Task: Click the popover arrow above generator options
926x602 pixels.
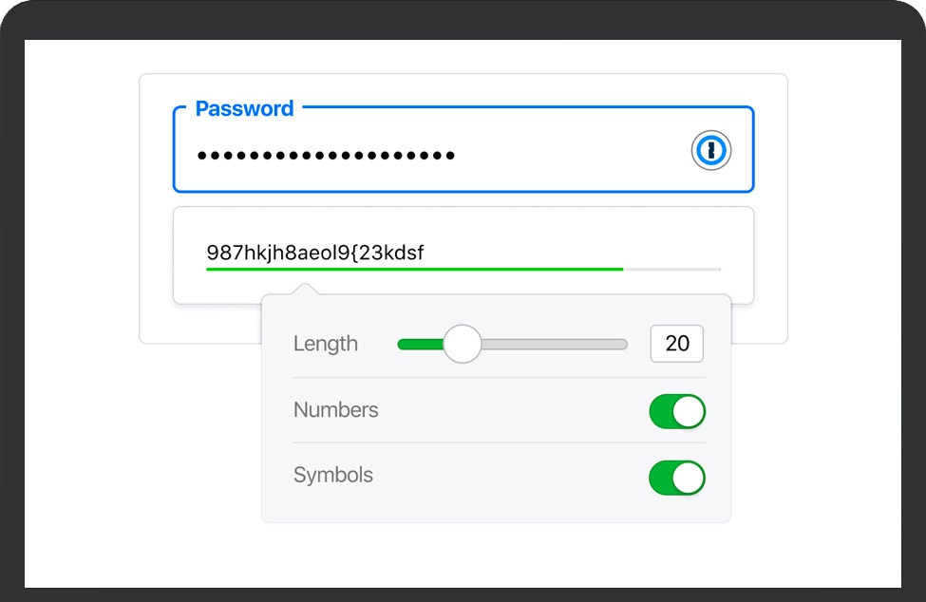Action: point(303,289)
